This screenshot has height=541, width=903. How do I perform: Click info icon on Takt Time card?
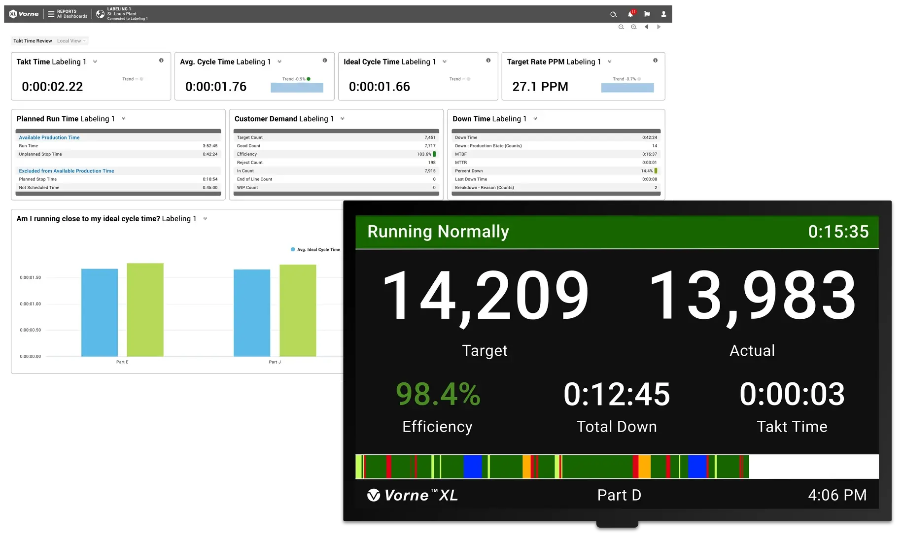pos(161,61)
